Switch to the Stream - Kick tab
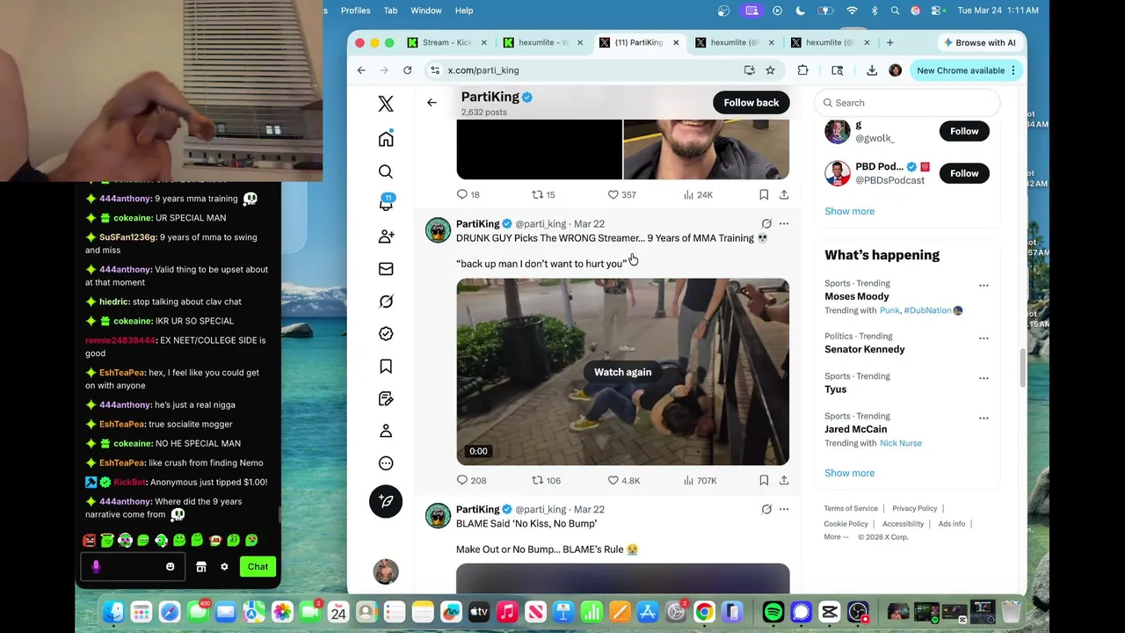Image resolution: width=1125 pixels, height=633 pixels. 448,42
